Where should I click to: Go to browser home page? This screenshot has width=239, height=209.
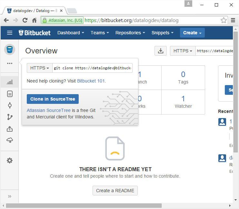point(35,20)
